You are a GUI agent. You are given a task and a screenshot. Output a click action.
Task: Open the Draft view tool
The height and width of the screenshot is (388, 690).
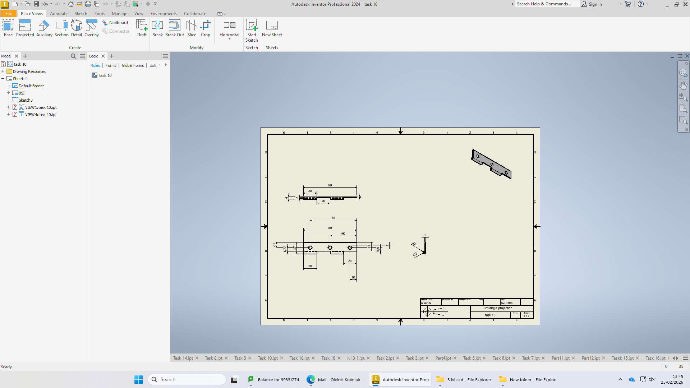(x=142, y=28)
